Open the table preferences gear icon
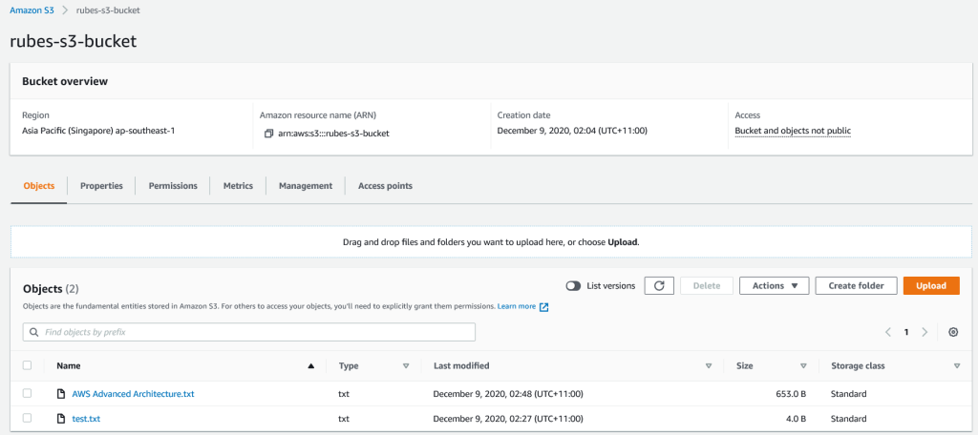The width and height of the screenshot is (978, 435). [953, 332]
